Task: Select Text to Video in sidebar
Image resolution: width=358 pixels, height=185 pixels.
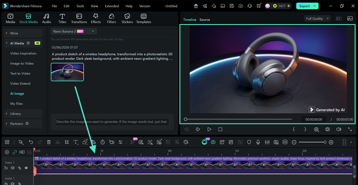Action: [20, 74]
